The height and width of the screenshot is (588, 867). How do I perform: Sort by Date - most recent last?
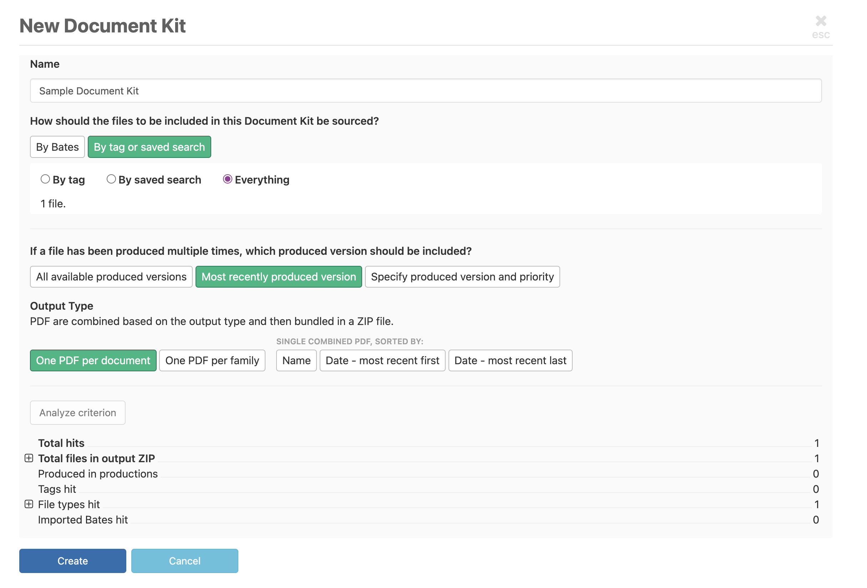coord(510,360)
